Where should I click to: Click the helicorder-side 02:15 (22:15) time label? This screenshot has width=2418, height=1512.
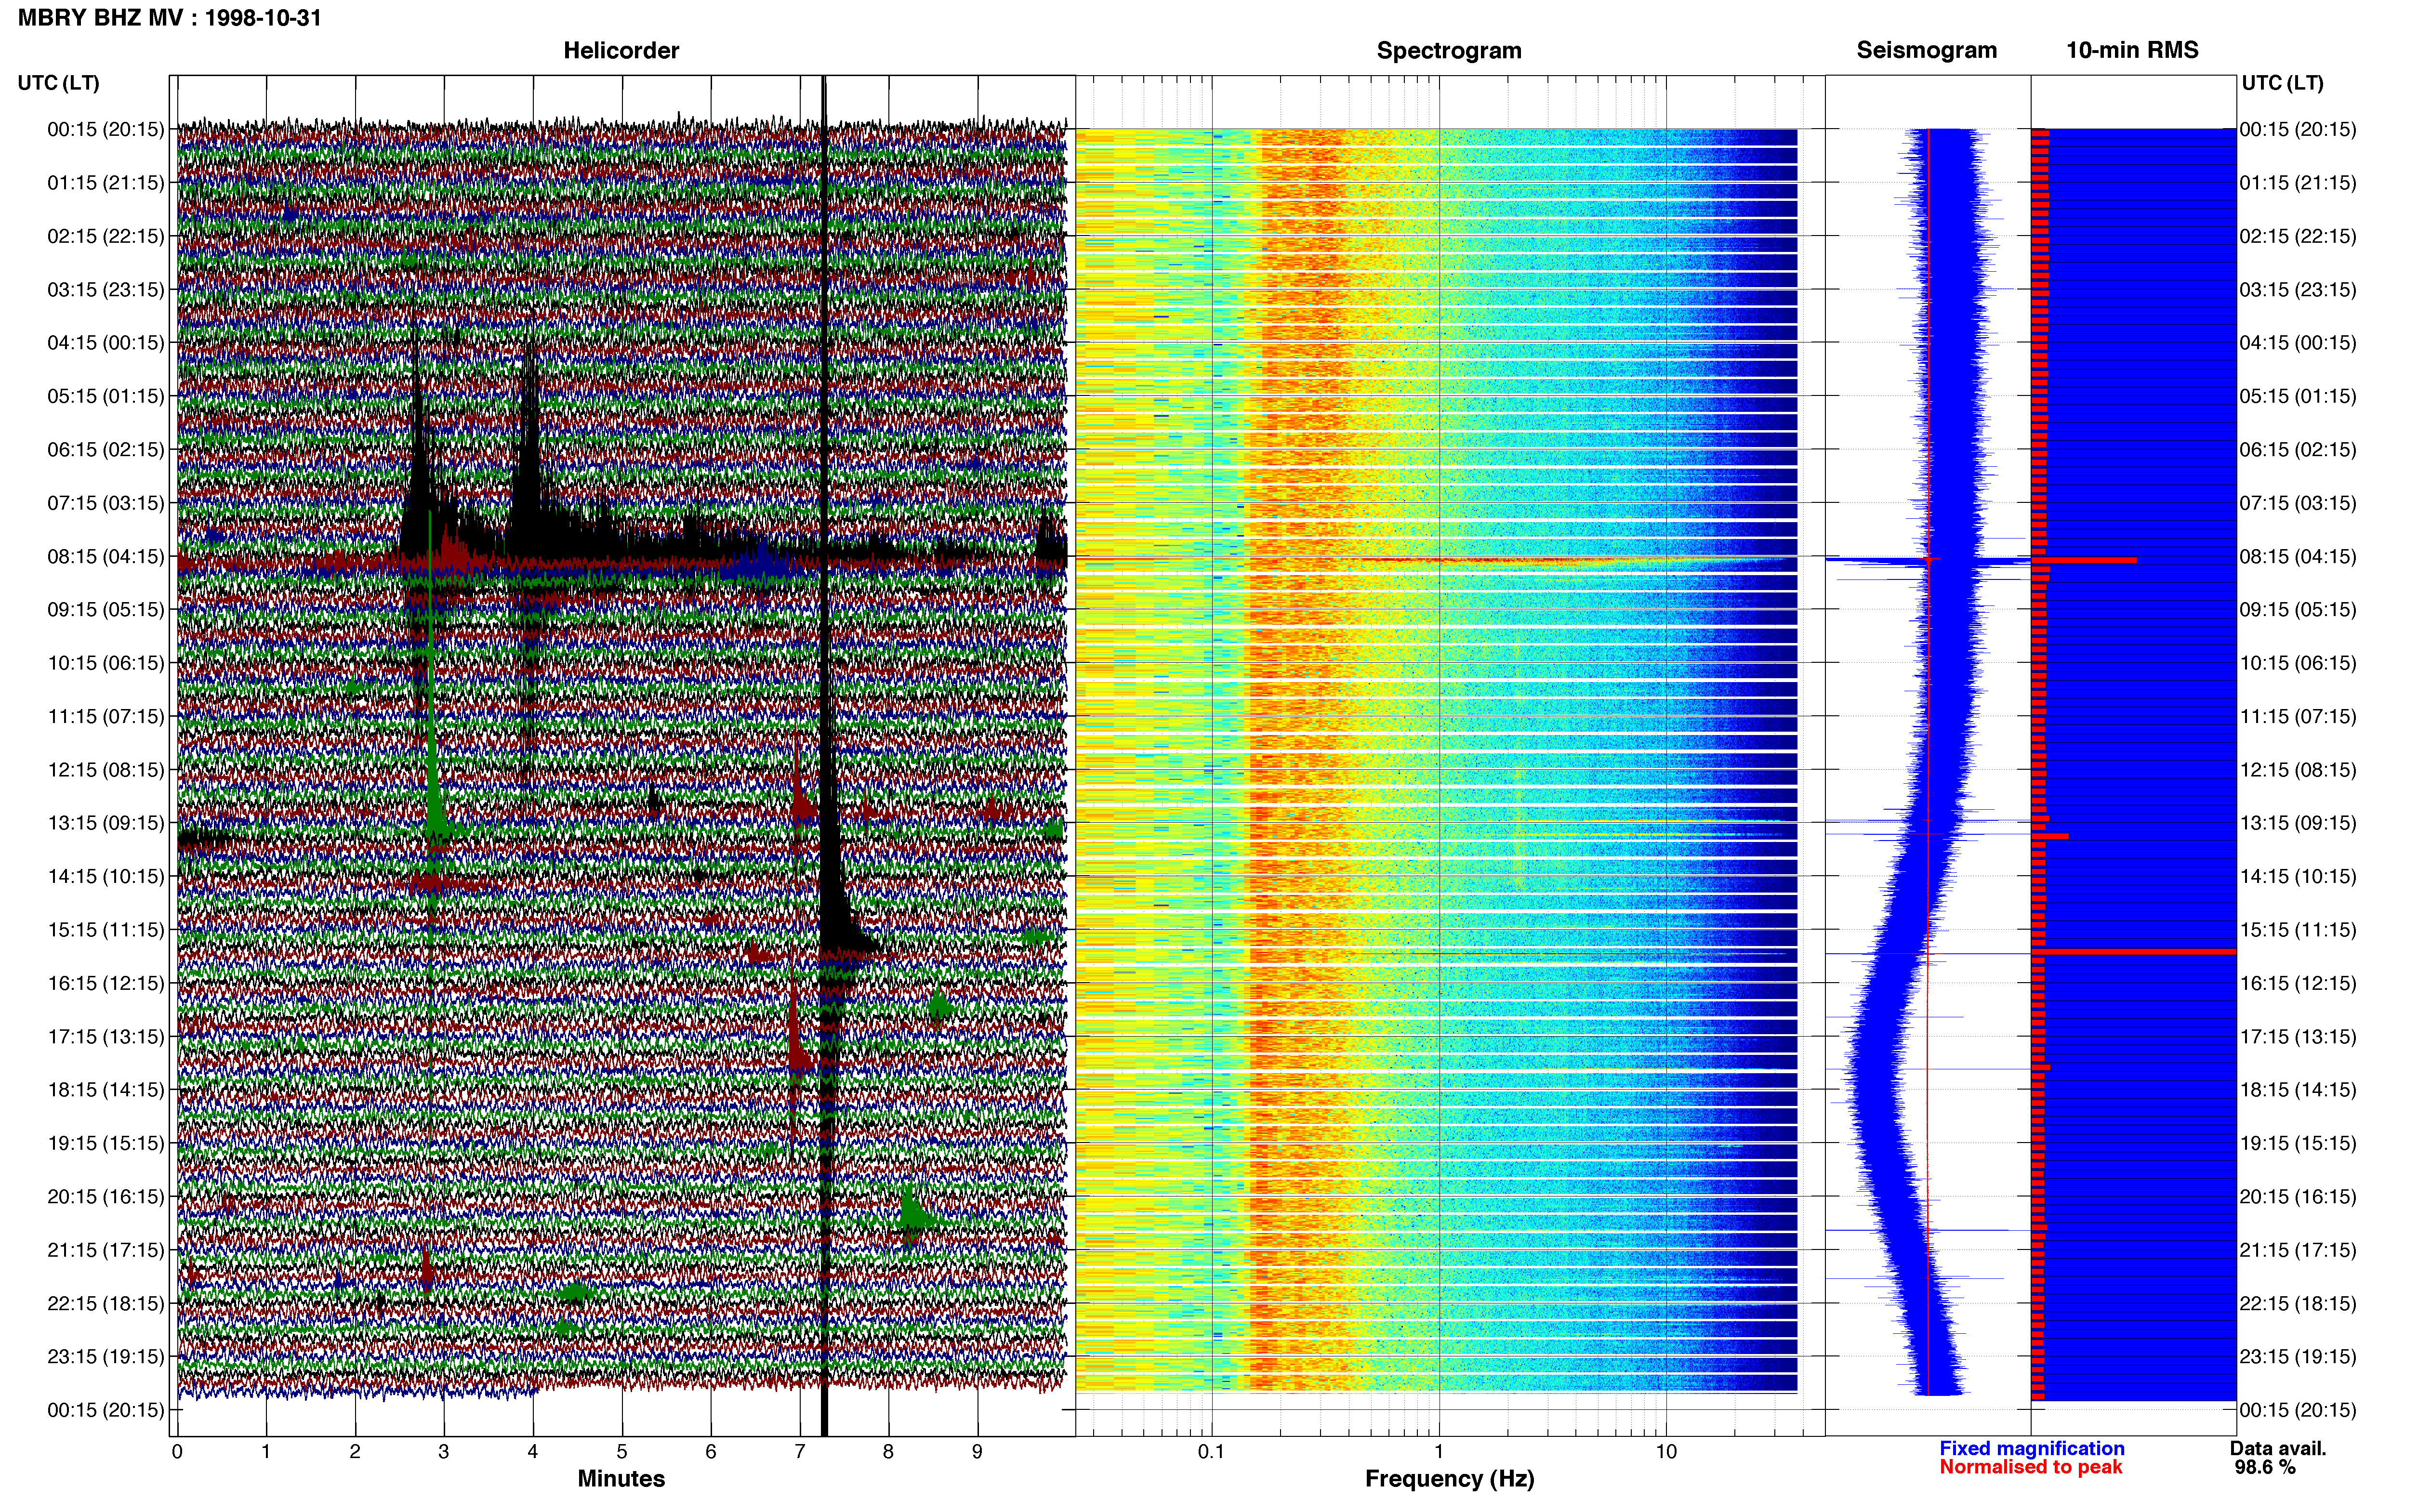click(106, 236)
